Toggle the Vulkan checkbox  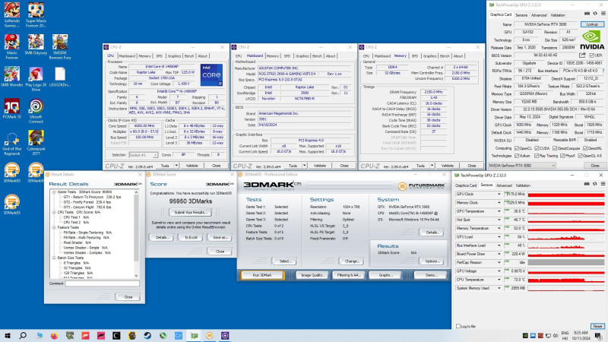(x=517, y=156)
